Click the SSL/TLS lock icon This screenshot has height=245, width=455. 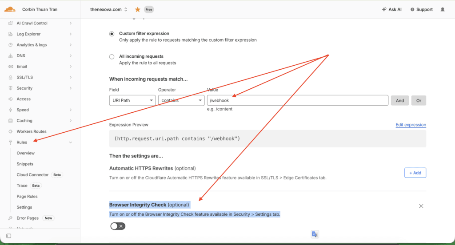point(11,77)
